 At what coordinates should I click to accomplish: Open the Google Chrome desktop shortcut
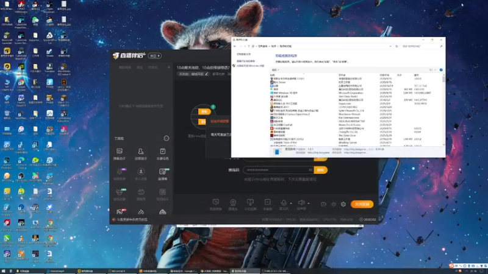pyautogui.click(x=21, y=84)
